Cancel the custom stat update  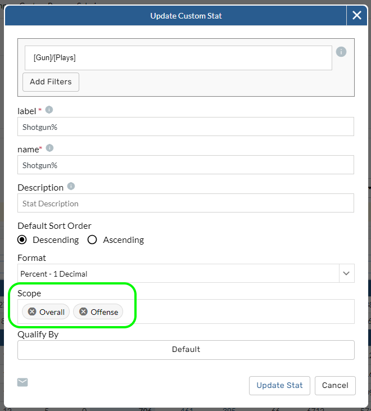click(x=335, y=385)
